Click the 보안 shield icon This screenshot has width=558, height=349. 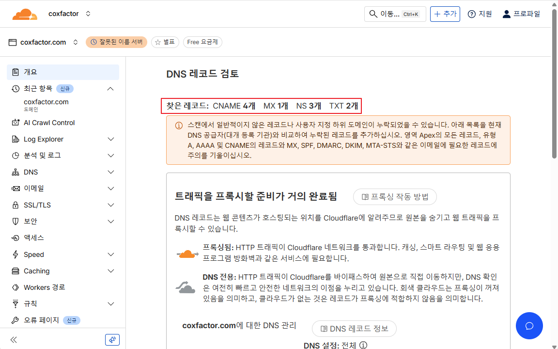15,222
